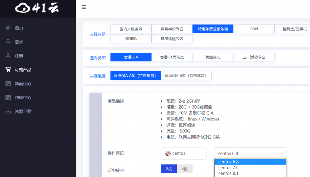This screenshot has height=177, width=310.
Task: Click the text 可选系统： linux / Windows
Action: [193, 119]
